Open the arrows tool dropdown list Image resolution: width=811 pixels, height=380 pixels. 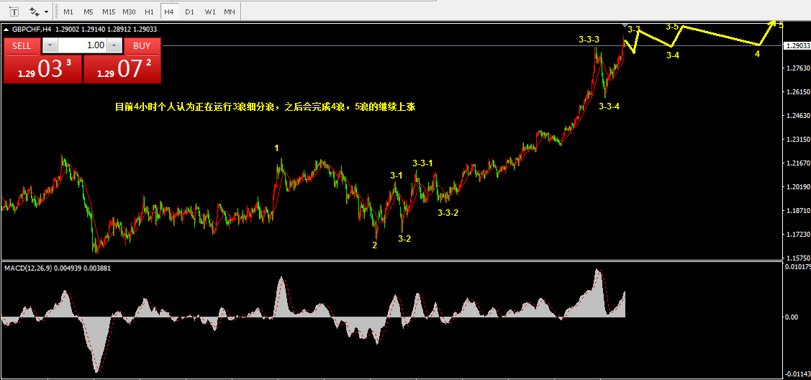click(47, 12)
